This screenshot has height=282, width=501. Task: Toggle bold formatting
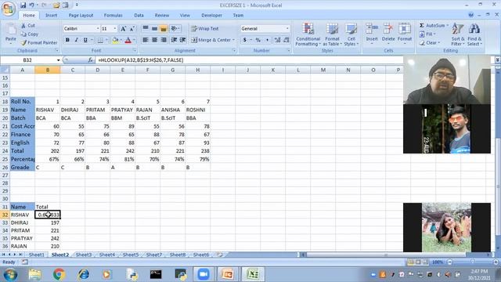click(x=67, y=40)
